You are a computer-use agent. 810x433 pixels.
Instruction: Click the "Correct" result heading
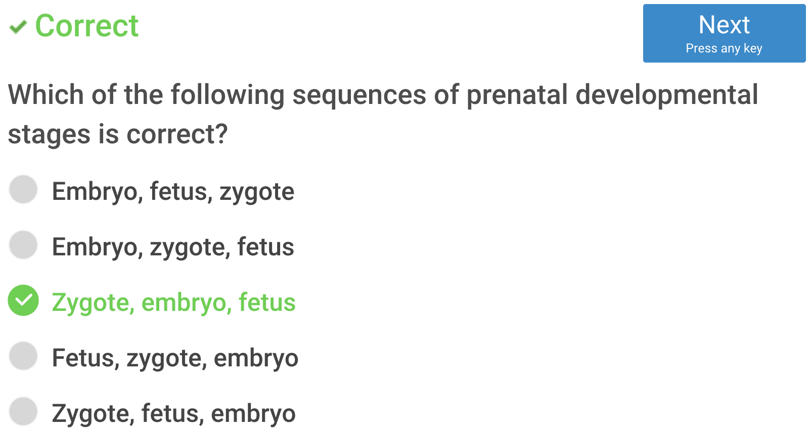[x=86, y=26]
